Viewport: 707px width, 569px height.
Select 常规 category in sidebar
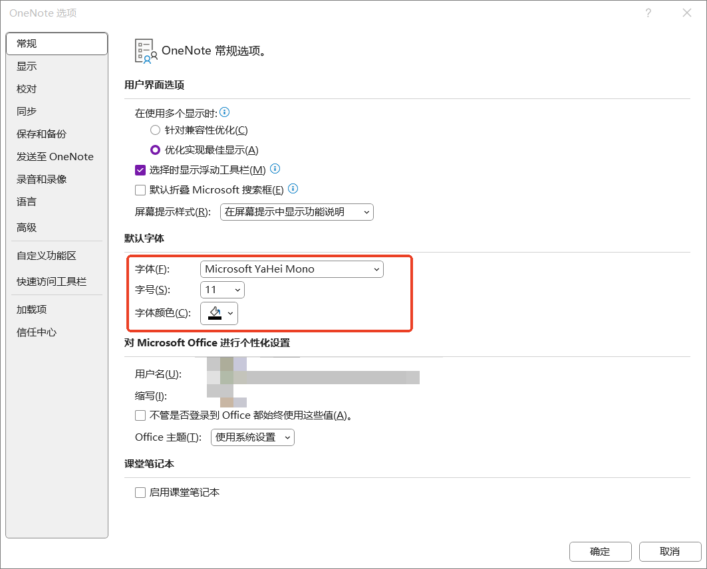pyautogui.click(x=57, y=44)
